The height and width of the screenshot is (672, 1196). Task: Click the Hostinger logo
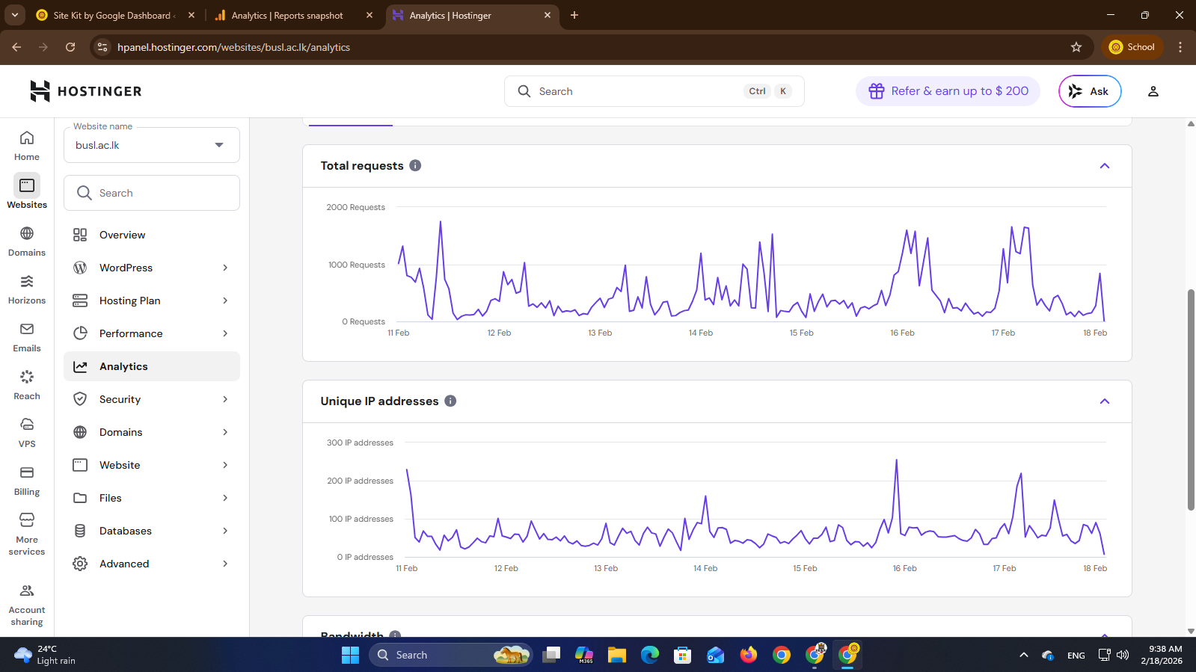click(x=86, y=91)
